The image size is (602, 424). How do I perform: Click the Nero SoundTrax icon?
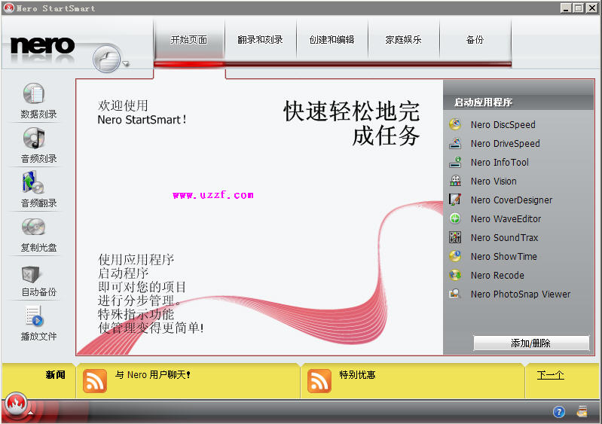[455, 237]
